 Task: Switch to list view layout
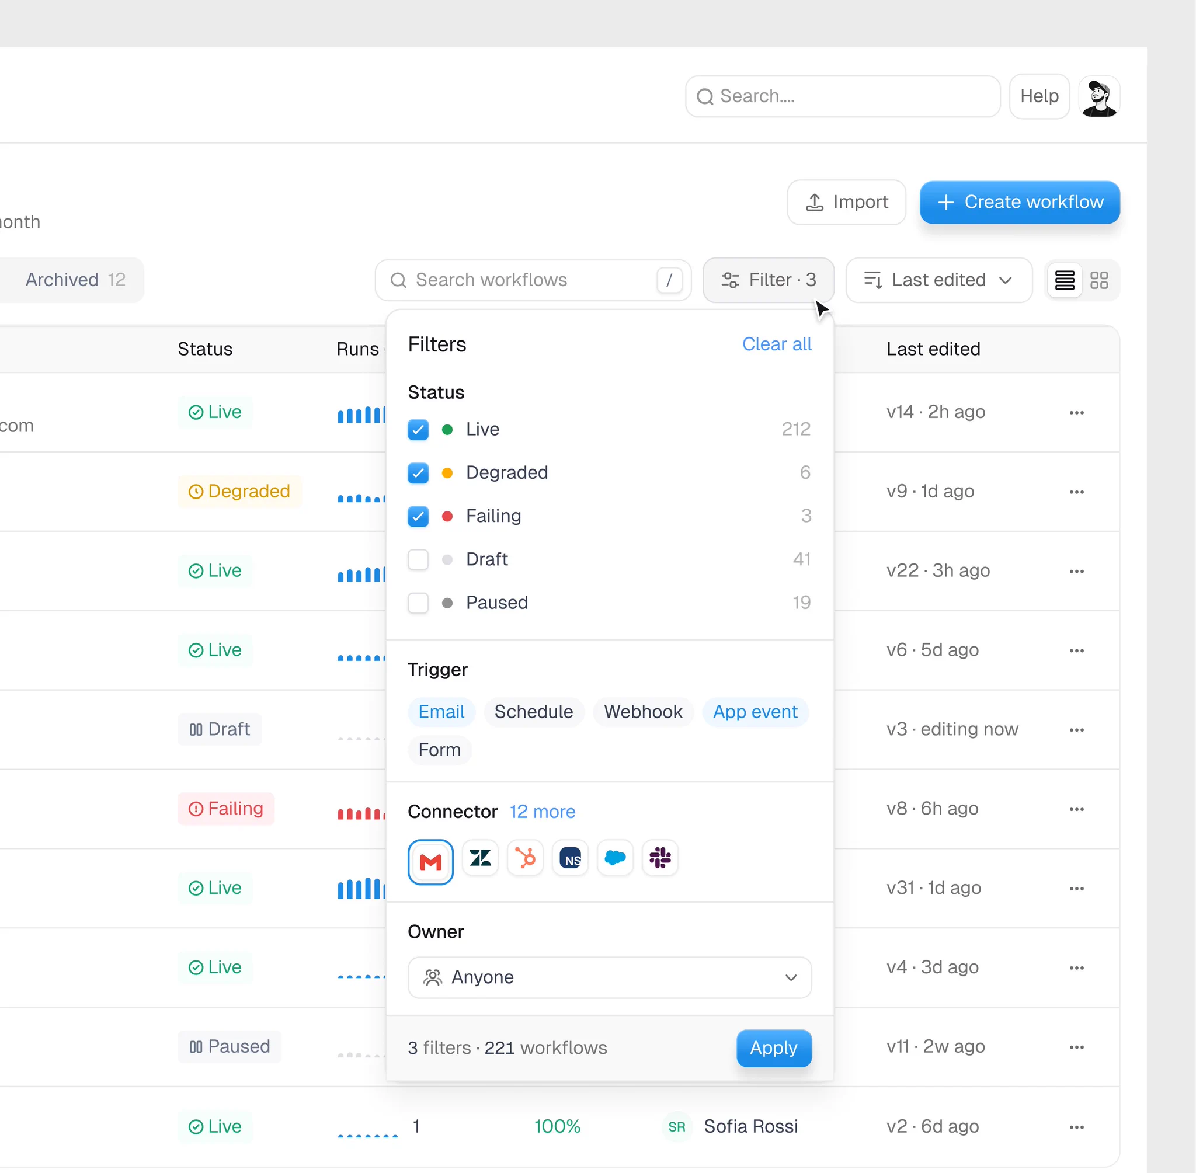tap(1064, 280)
